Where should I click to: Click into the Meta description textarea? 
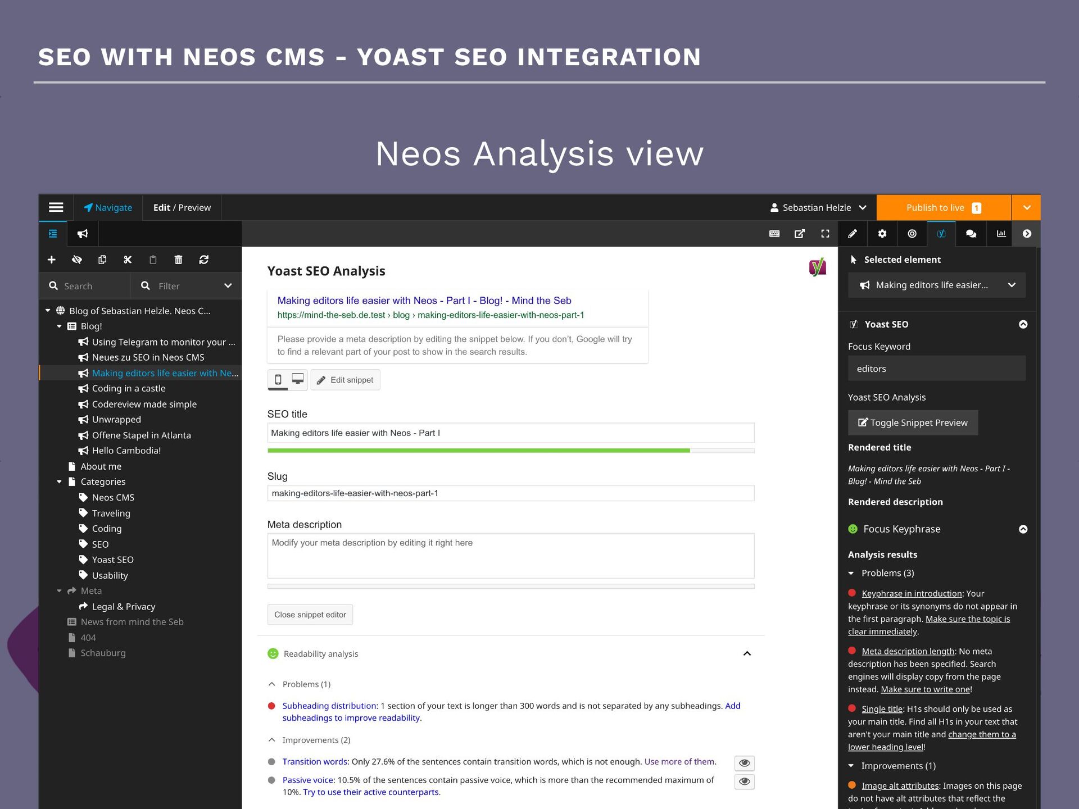tap(511, 556)
